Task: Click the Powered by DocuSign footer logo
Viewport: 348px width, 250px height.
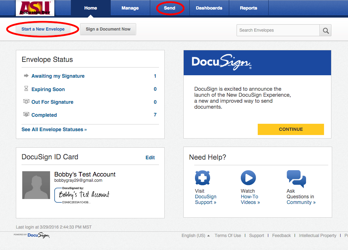Action: click(x=32, y=235)
